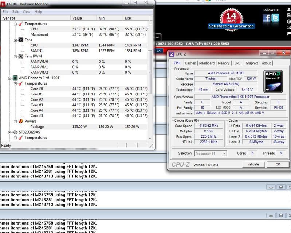The image size is (291, 233).
Task: Click the fan icon beside Fans node
Action: (x=21, y=40)
